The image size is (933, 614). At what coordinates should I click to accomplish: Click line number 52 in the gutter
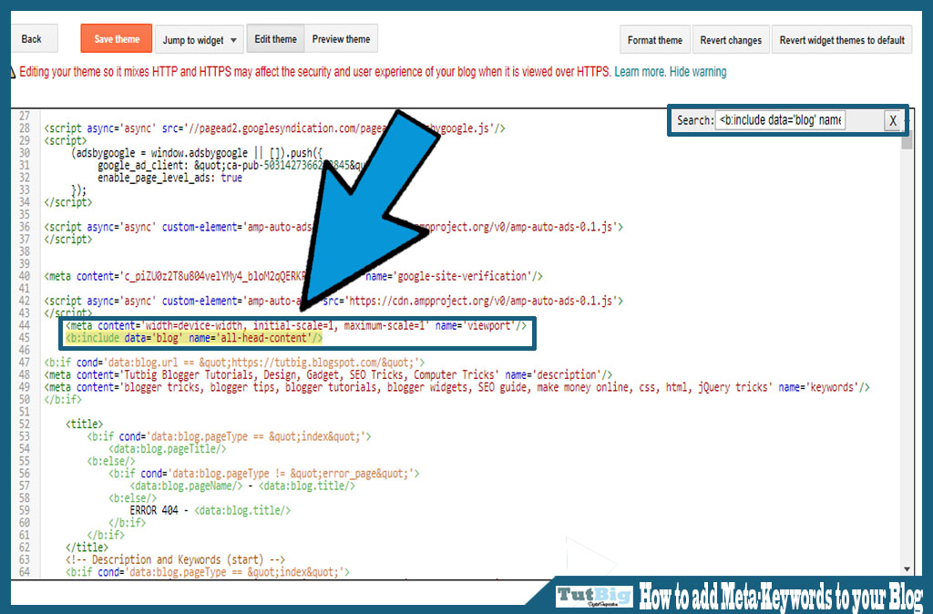point(25,424)
